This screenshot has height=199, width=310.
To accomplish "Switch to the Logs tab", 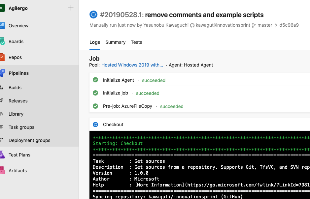I will pos(95,42).
